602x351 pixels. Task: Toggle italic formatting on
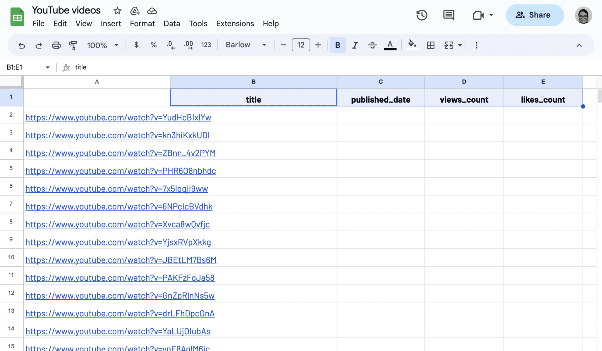point(354,45)
